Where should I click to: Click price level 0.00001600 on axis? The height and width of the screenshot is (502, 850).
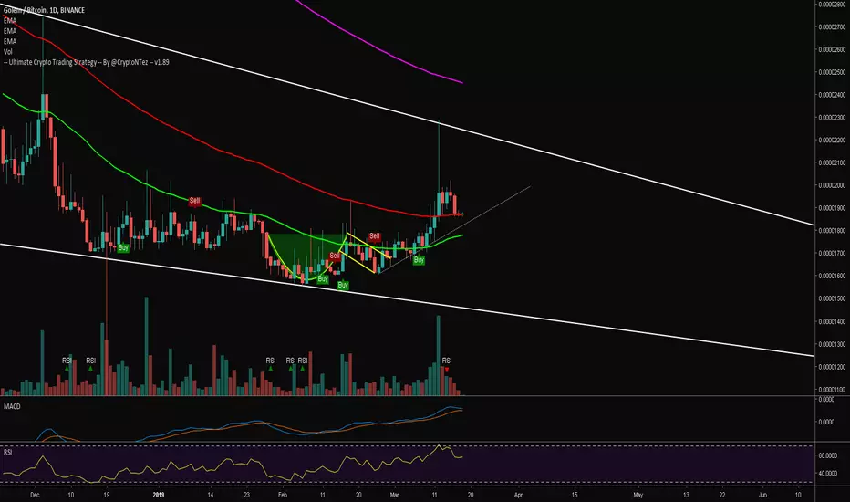[832, 276]
